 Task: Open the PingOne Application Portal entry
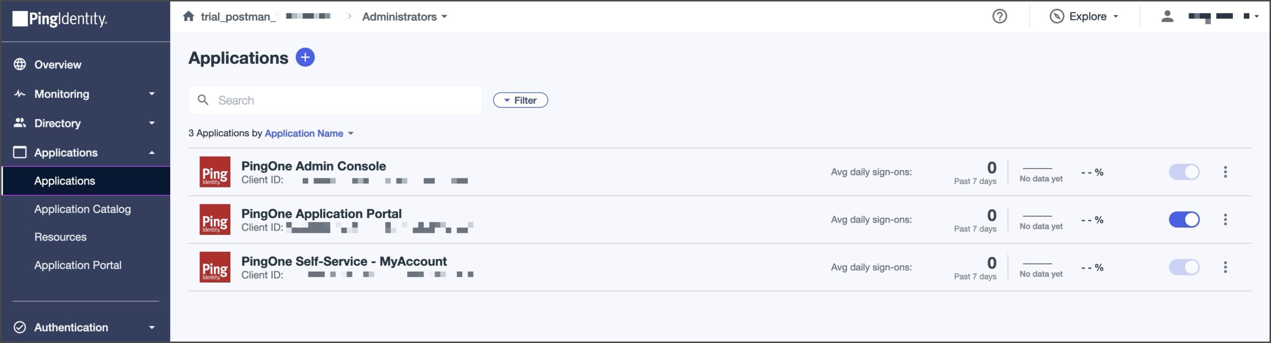click(x=321, y=214)
